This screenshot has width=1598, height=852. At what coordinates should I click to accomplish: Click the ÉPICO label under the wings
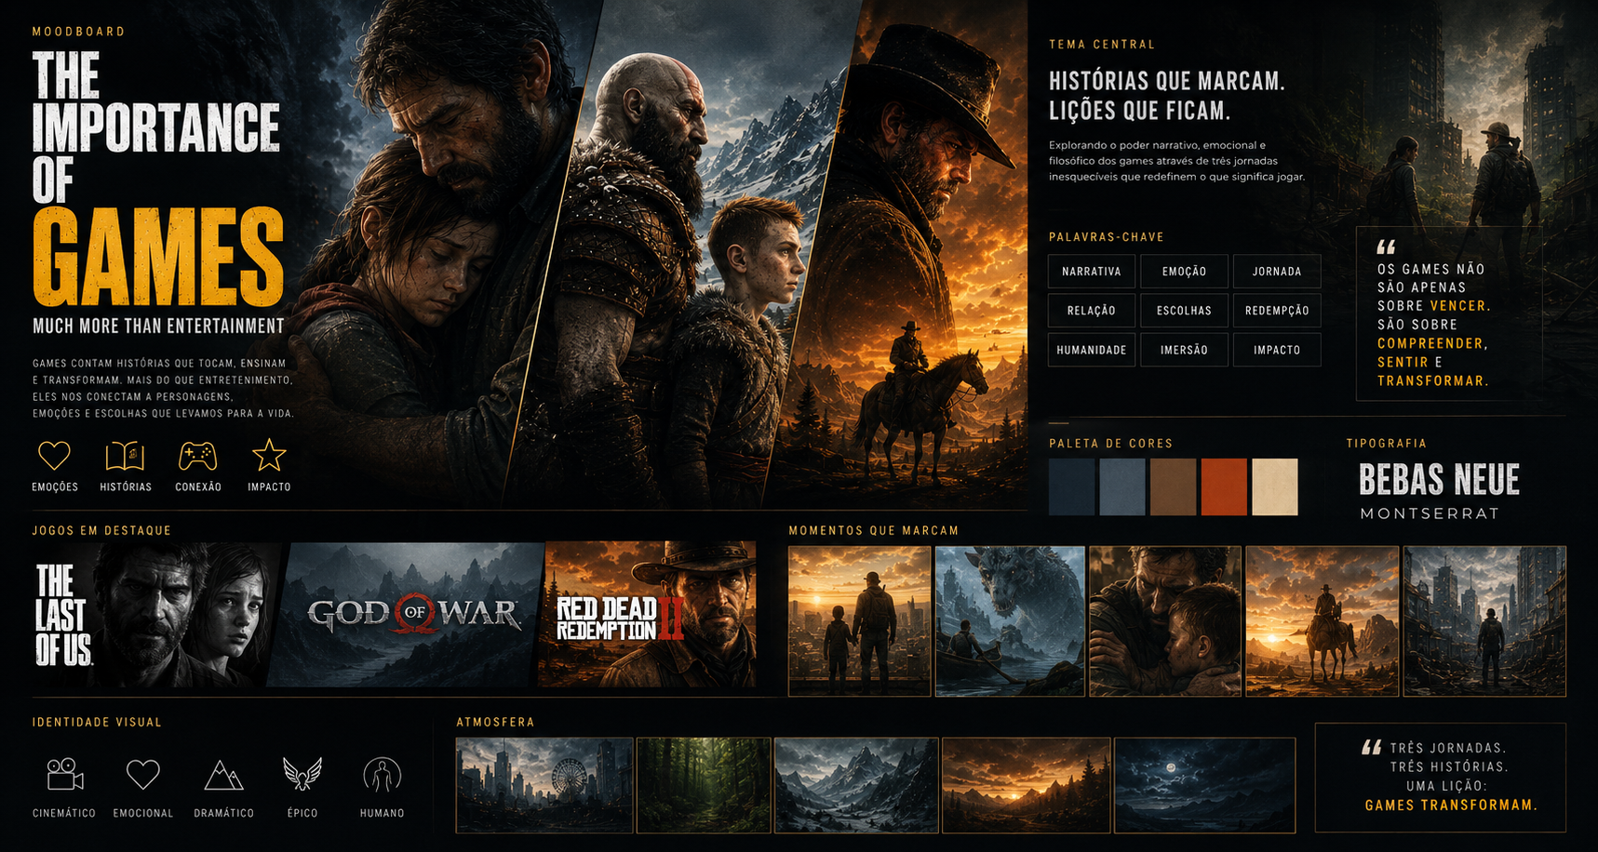tap(302, 814)
